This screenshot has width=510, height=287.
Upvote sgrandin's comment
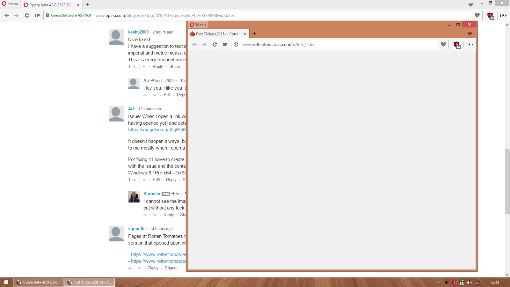(x=130, y=268)
